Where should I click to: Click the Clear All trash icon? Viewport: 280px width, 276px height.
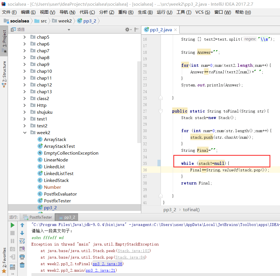click(22, 265)
